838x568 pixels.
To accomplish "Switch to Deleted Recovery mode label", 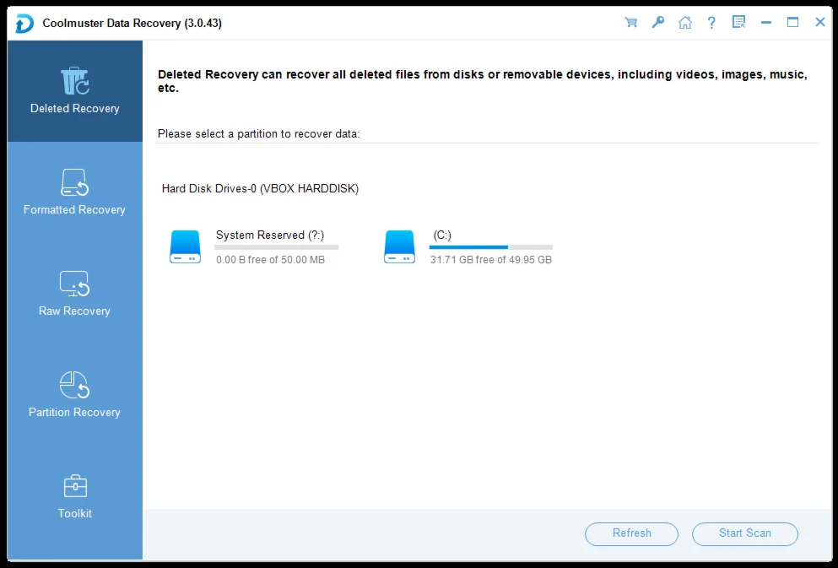I will click(x=75, y=109).
